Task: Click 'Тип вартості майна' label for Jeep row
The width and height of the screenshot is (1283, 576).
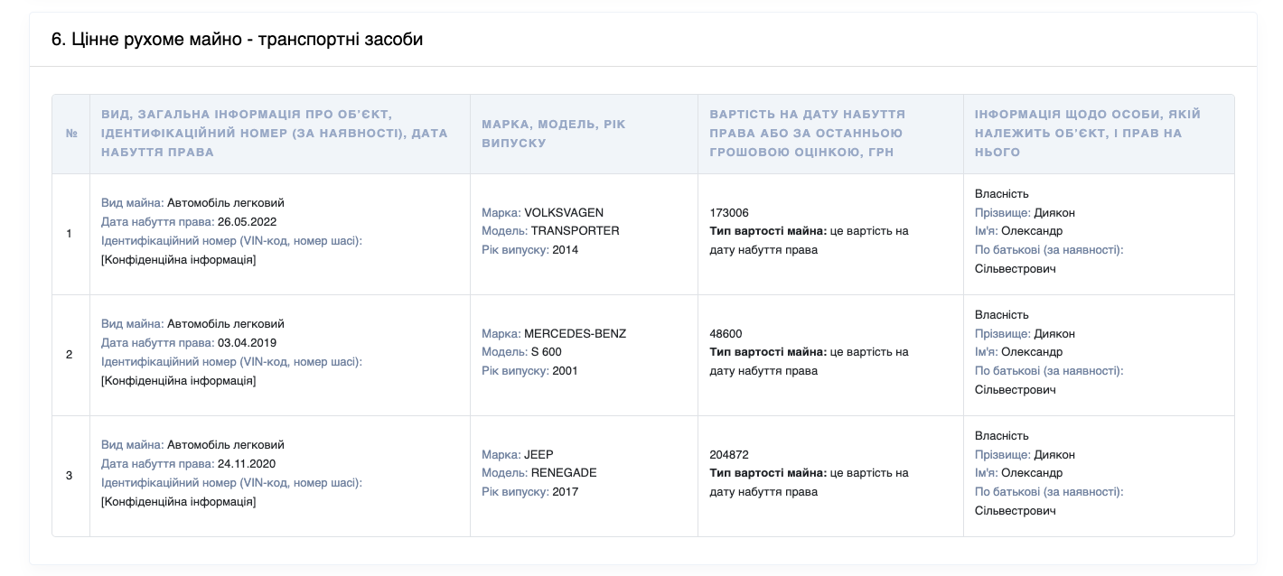Action: 768,473
